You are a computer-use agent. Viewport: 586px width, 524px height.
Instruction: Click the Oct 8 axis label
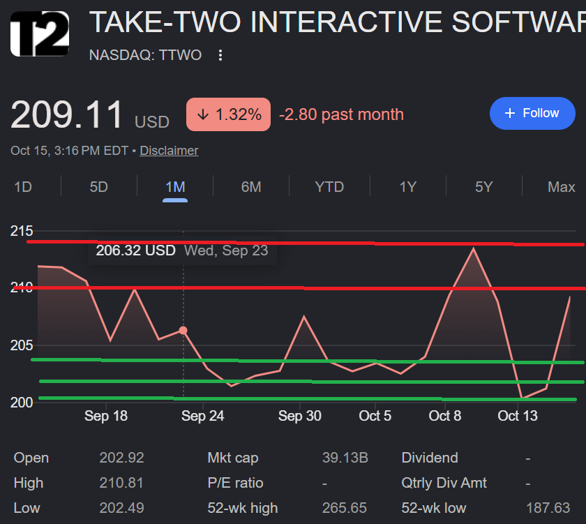point(445,416)
